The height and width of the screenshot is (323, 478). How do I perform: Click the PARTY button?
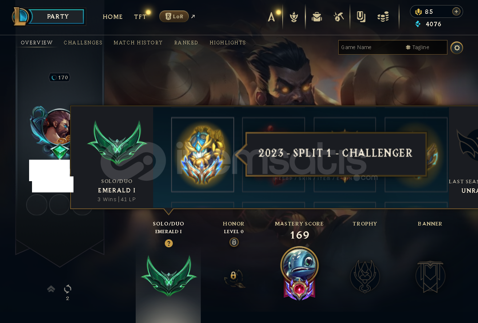tap(57, 17)
